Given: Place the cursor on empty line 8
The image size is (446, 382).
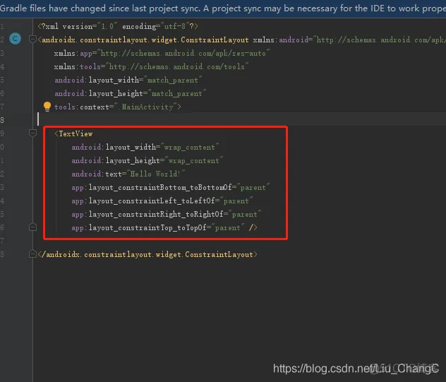Looking at the screenshot, I should (239, 119).
